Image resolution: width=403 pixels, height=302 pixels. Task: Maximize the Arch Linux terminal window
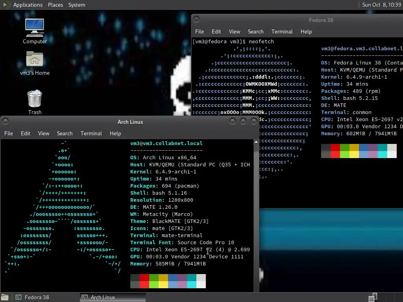pos(243,121)
